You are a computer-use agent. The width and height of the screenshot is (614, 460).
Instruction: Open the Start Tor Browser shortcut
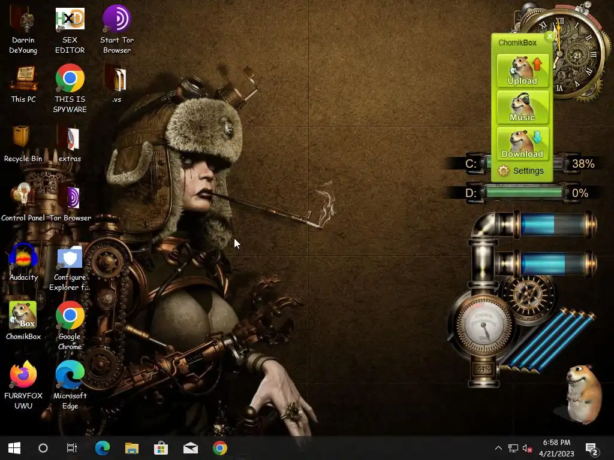[x=117, y=30]
